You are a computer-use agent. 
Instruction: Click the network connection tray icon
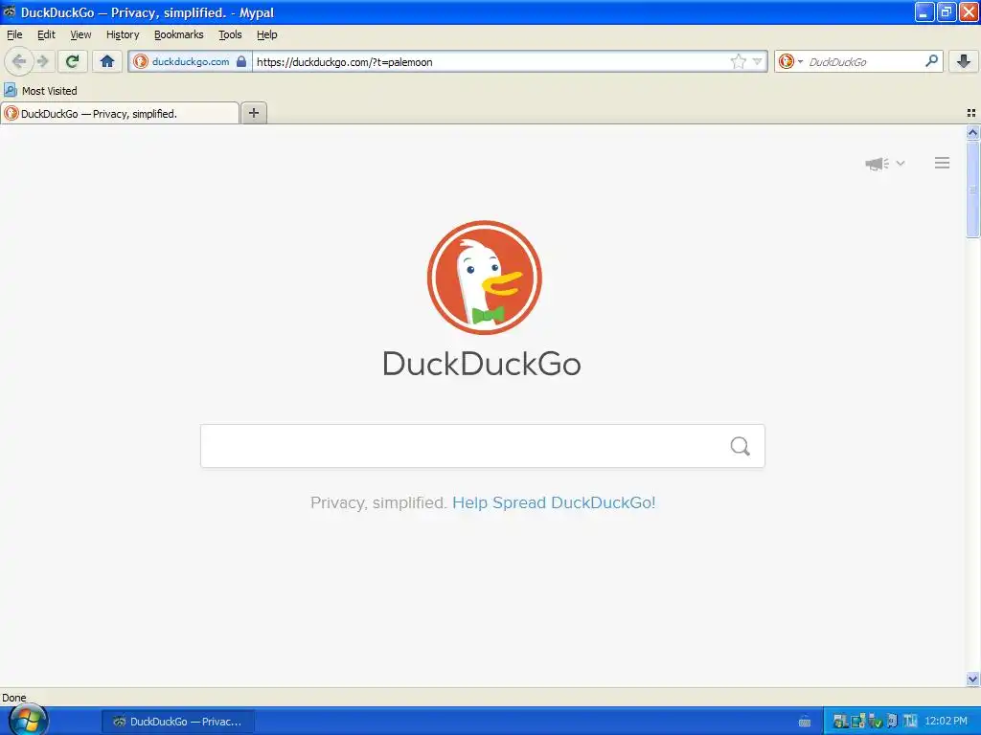pyautogui.click(x=858, y=722)
